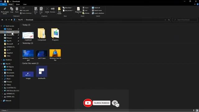Click the Refresh button beside address bar

pyautogui.click(x=169, y=20)
